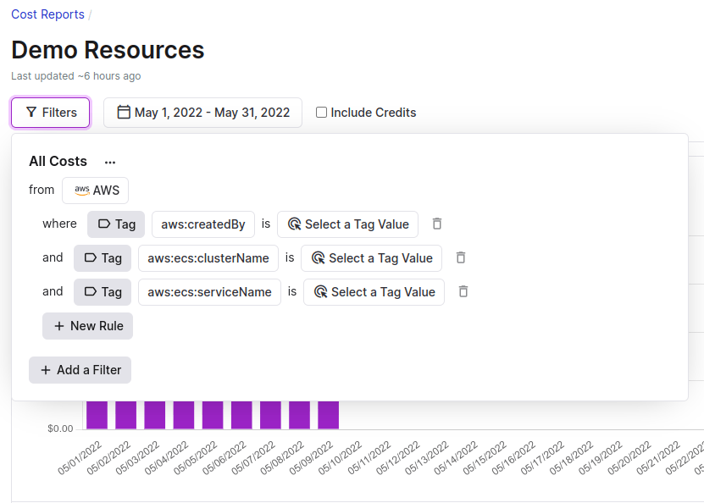The image size is (704, 503).
Task: Open the All Costs ellipsis menu
Action: [110, 162]
